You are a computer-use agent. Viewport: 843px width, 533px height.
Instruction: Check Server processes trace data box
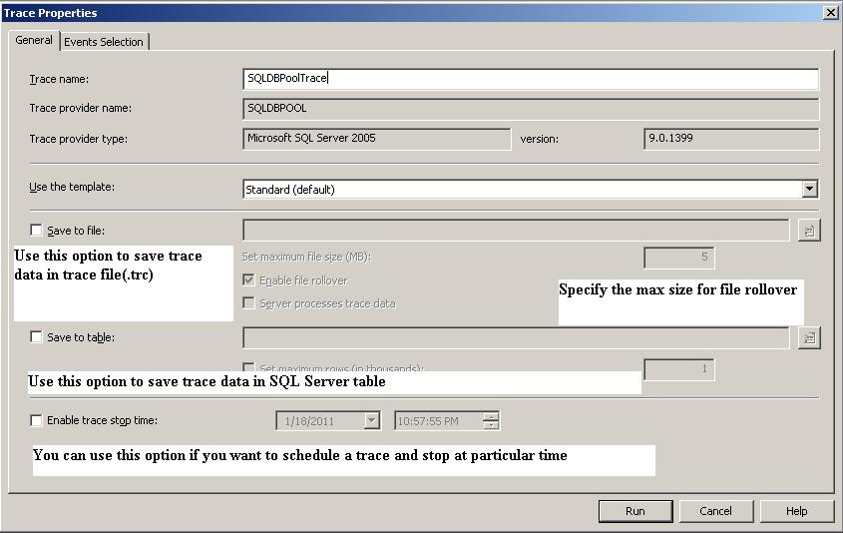pos(249,302)
